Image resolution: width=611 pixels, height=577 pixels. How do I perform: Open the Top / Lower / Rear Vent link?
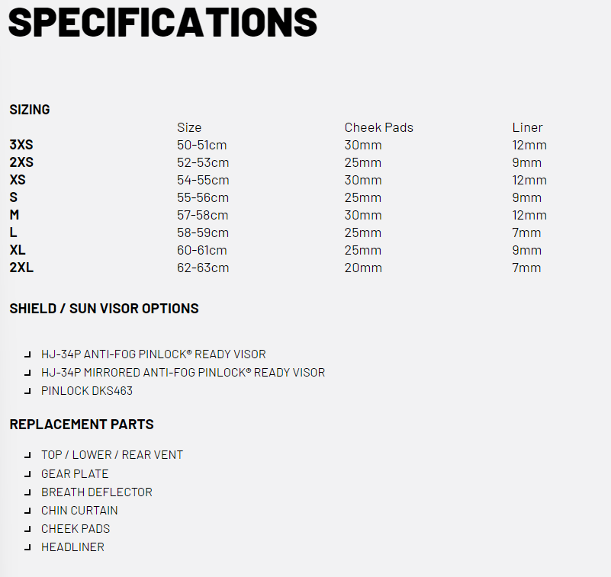pyautogui.click(x=112, y=455)
